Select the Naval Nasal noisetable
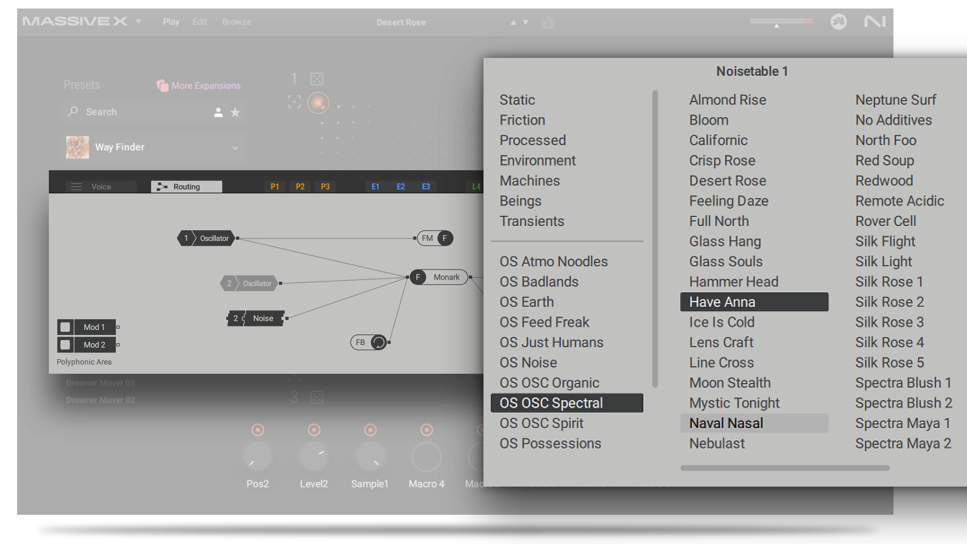This screenshot has height=544, width=967. point(754,423)
